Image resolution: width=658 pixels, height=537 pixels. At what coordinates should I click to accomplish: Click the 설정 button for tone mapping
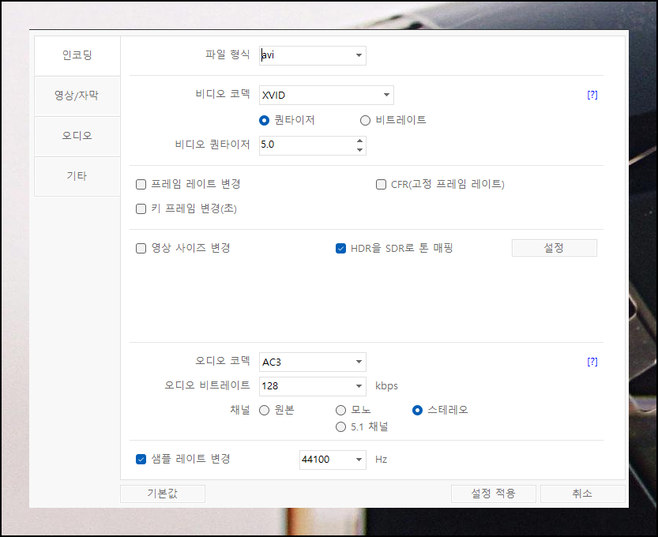click(x=555, y=248)
